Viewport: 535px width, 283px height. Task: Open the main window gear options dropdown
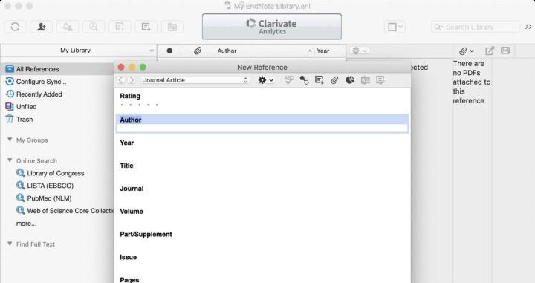[359, 51]
